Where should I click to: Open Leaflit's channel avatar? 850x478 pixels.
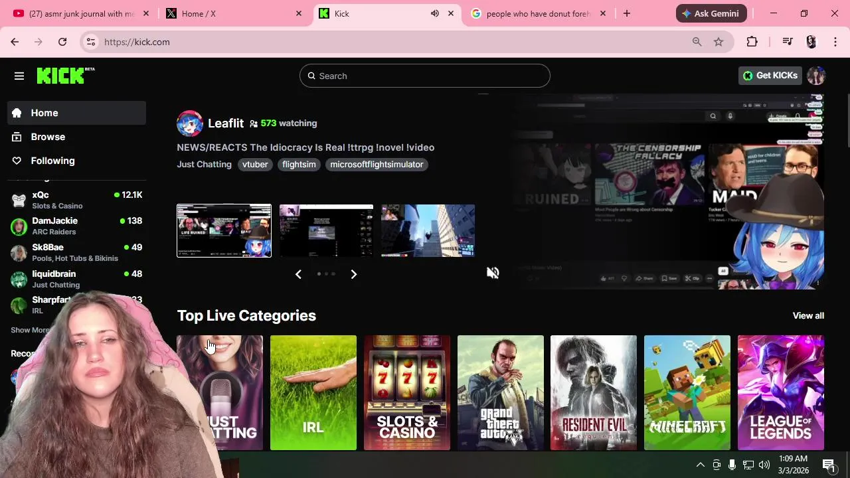(x=190, y=123)
